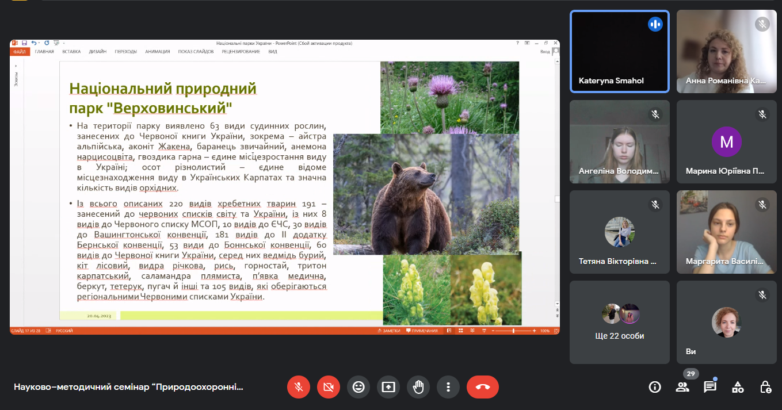Click the 'Ще 22 особи' tile
Viewport: 782px width, 410px height.
pos(619,322)
